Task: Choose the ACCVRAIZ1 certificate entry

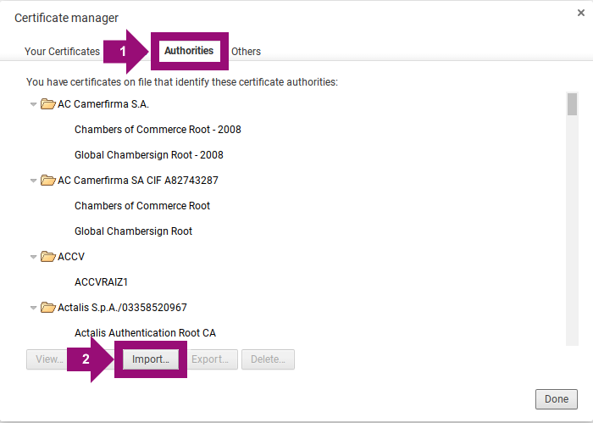Action: [x=101, y=282]
